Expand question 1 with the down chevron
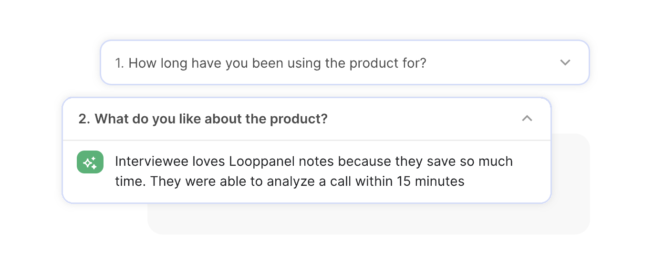654x273 pixels. pos(565,62)
